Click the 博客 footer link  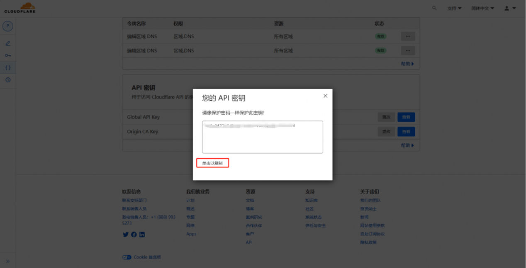(250, 209)
